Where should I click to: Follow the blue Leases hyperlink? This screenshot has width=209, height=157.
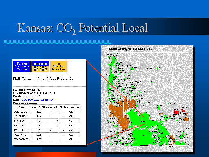click(38, 100)
